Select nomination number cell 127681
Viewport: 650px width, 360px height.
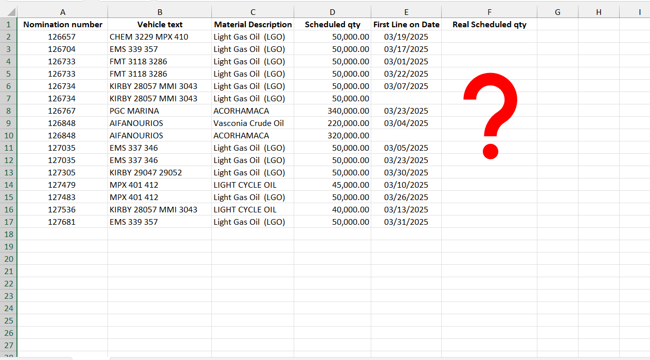click(63, 222)
